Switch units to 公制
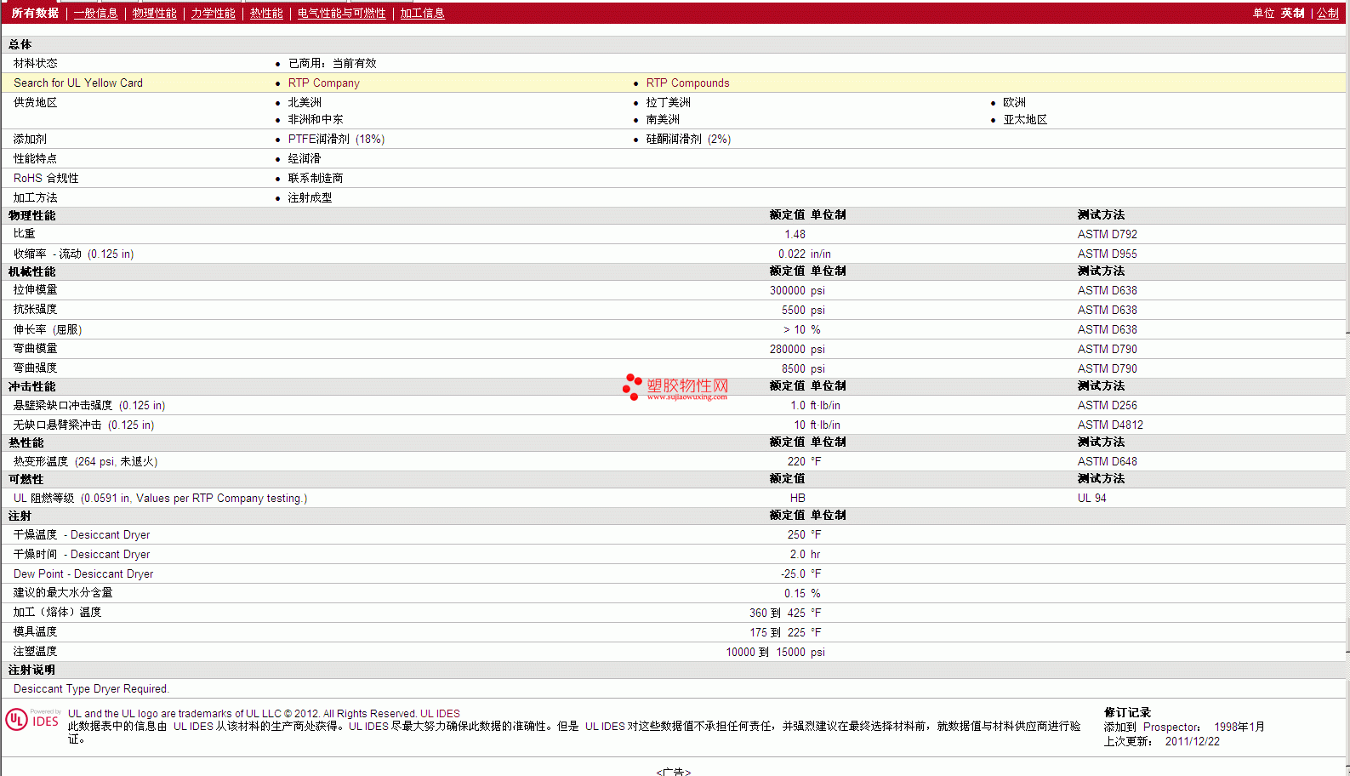The height and width of the screenshot is (776, 1350). (x=1328, y=14)
